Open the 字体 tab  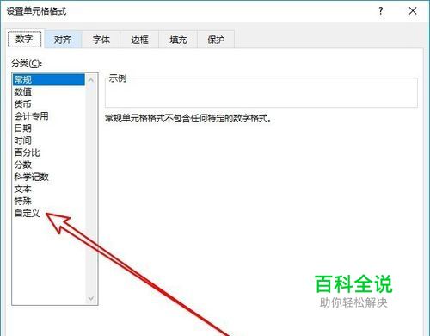pos(101,40)
